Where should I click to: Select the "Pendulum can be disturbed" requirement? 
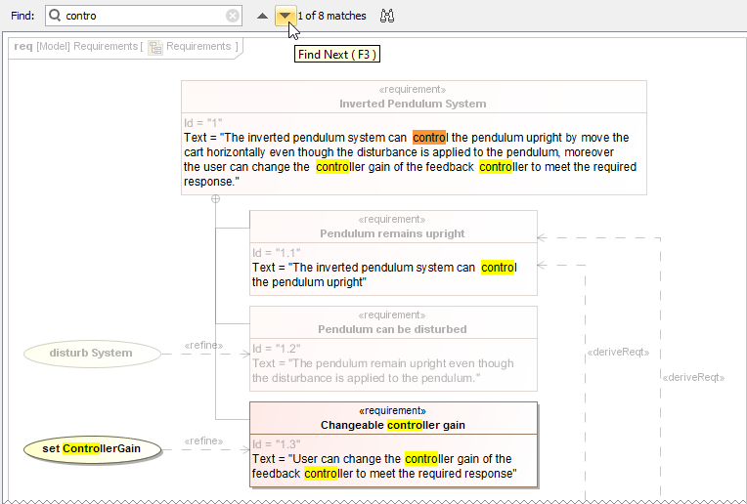click(x=392, y=329)
